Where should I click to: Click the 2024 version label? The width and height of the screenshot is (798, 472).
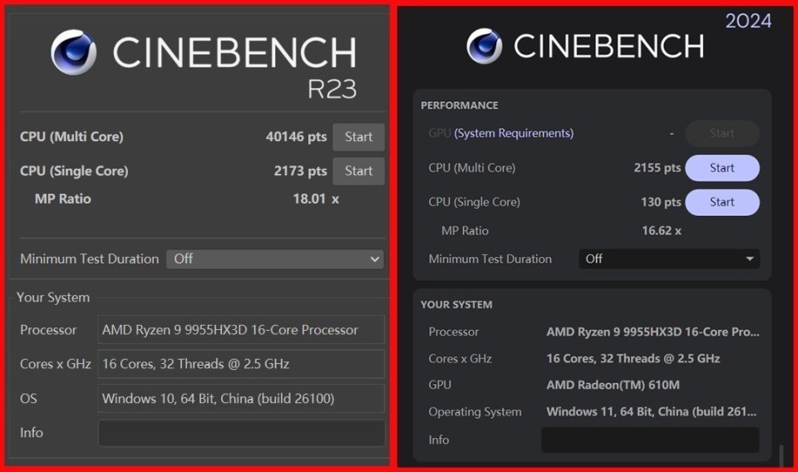[x=748, y=21]
